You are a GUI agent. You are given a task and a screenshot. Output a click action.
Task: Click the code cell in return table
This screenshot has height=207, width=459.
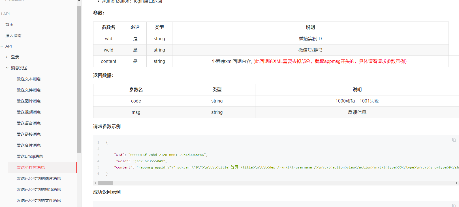(136, 101)
